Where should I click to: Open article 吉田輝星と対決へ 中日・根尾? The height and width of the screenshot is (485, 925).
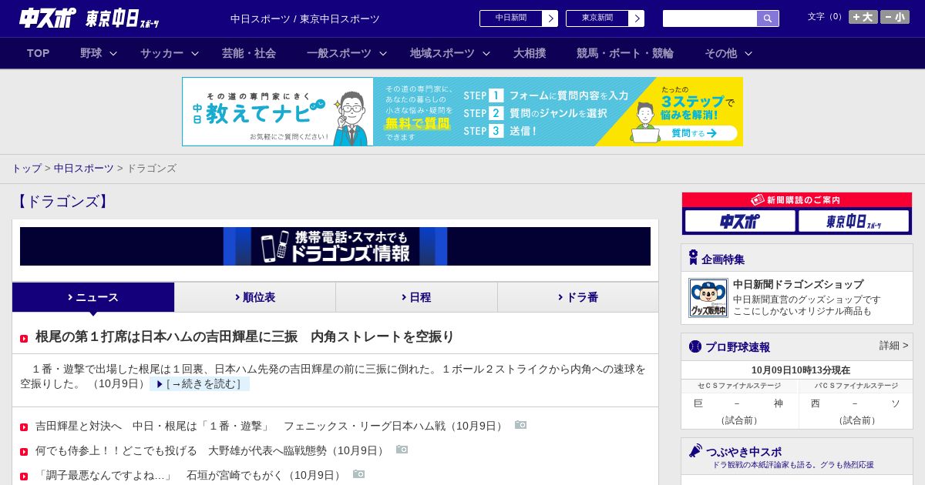point(271,426)
